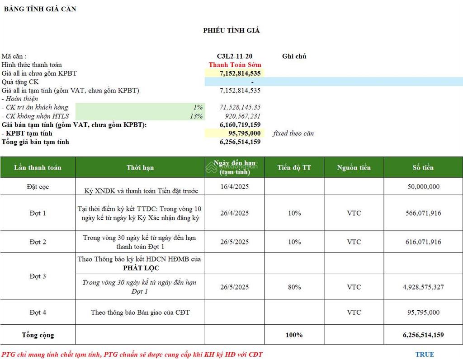Click the 'Thời hạn' column header
This screenshot has height=359, width=463.
[140, 167]
